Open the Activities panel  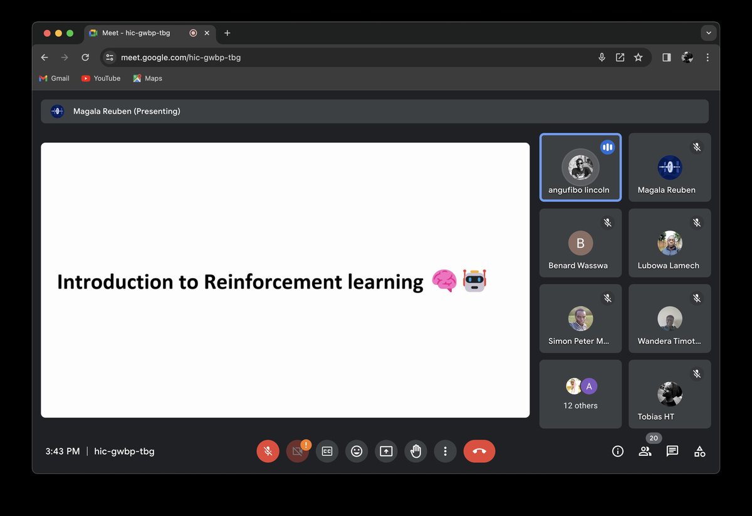[x=700, y=451]
